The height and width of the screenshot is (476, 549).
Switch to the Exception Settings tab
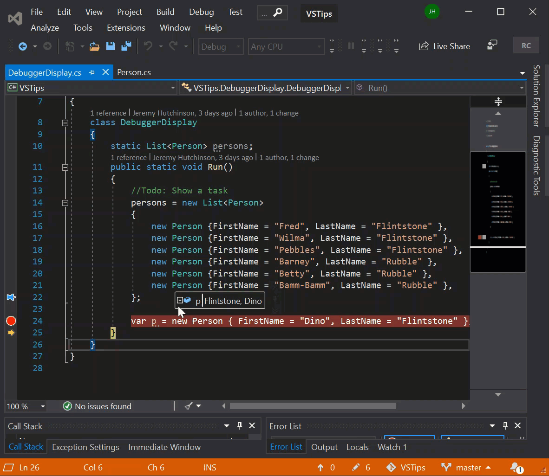click(x=85, y=447)
